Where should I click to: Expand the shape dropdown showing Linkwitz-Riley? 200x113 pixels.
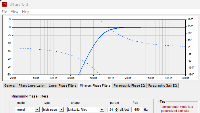pos(102,110)
